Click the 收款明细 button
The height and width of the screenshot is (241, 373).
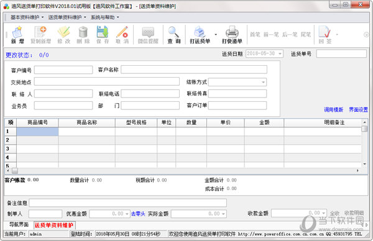[x=354, y=213]
